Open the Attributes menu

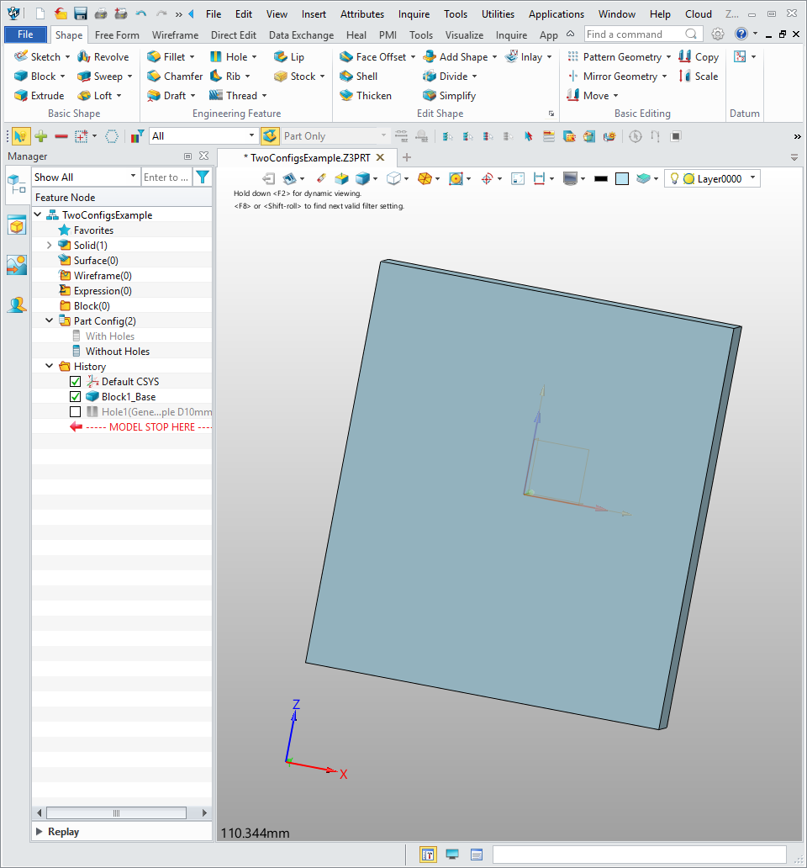(362, 14)
